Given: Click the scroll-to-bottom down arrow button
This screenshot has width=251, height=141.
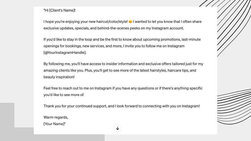Looking at the screenshot, I should point(117,128).
